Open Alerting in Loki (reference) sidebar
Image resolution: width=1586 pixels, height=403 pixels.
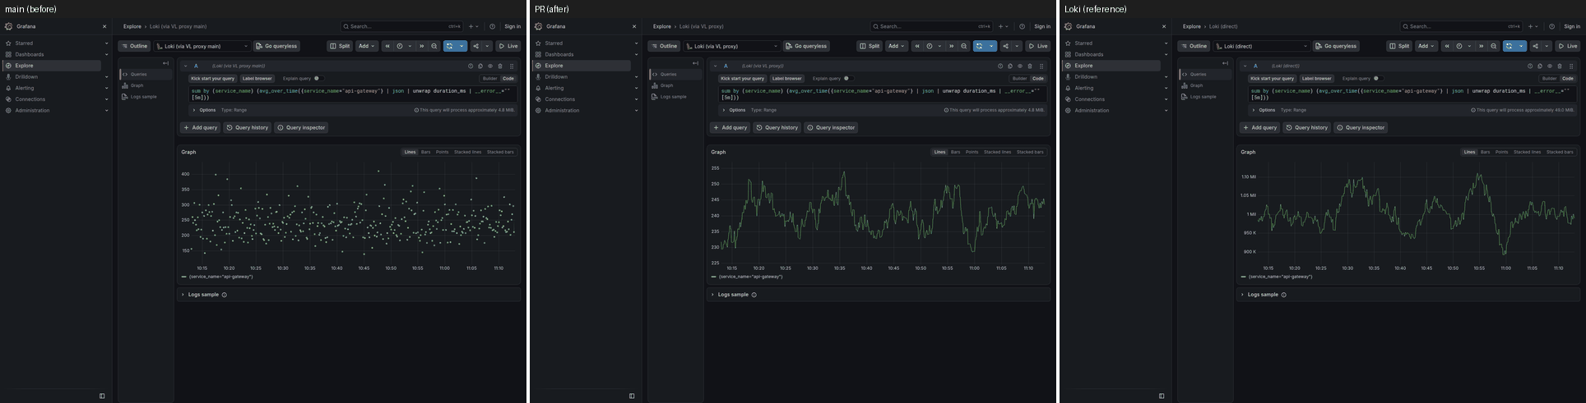[1084, 88]
